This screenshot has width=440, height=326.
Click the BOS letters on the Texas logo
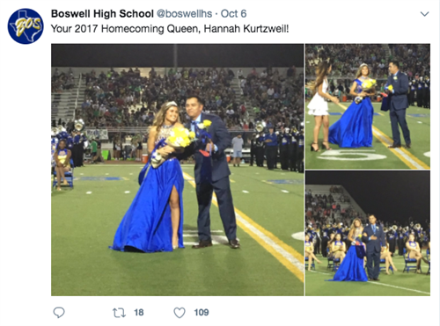tap(28, 27)
